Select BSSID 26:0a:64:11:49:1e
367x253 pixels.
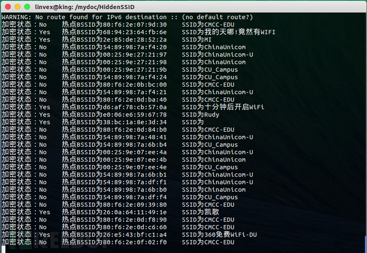135,212
